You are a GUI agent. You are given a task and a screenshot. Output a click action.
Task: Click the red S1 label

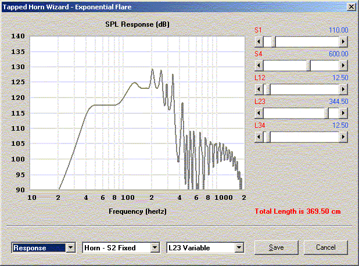coord(258,30)
